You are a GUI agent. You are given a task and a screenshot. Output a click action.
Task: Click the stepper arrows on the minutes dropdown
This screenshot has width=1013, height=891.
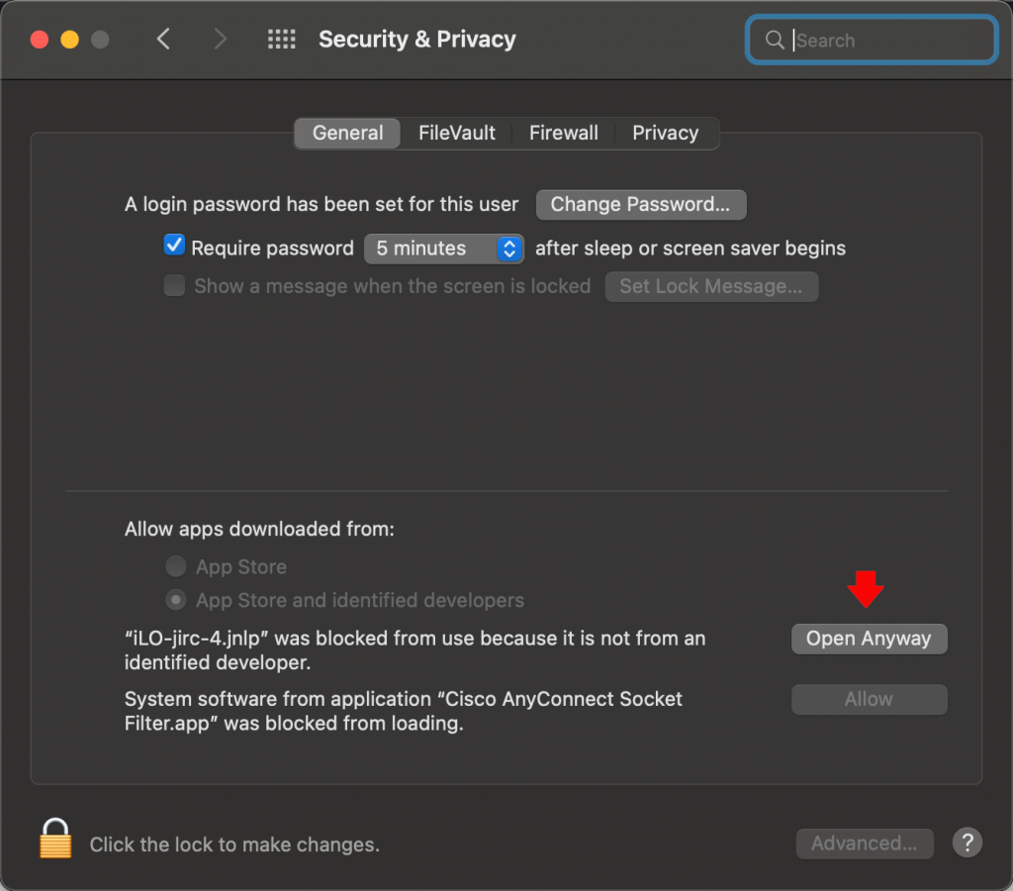[509, 248]
